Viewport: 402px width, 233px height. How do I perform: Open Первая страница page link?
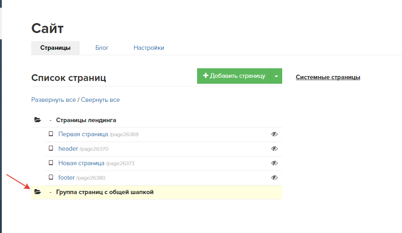83,134
